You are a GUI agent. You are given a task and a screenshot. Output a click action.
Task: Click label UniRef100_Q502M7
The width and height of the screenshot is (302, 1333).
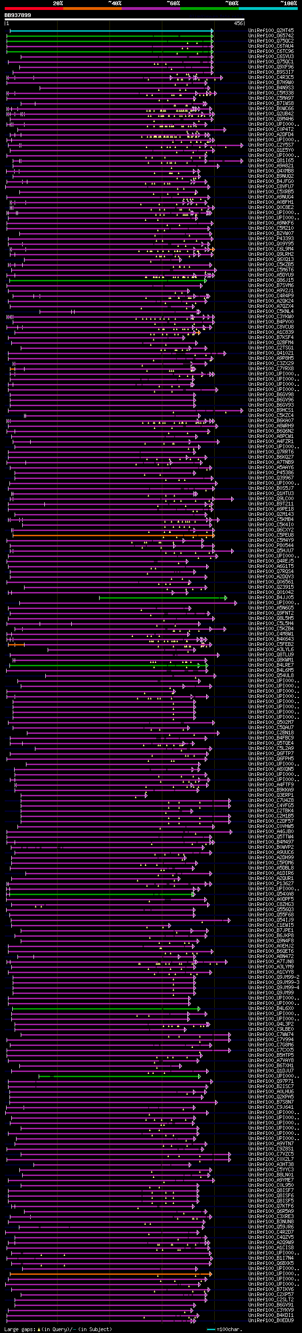click(271, 723)
